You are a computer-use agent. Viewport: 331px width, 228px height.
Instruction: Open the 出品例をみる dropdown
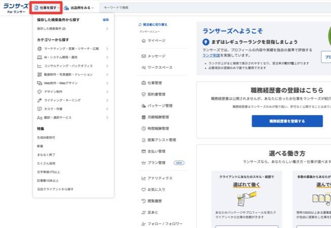[x=79, y=8]
